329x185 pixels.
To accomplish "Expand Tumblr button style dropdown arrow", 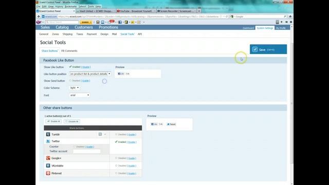I will 105,134.
